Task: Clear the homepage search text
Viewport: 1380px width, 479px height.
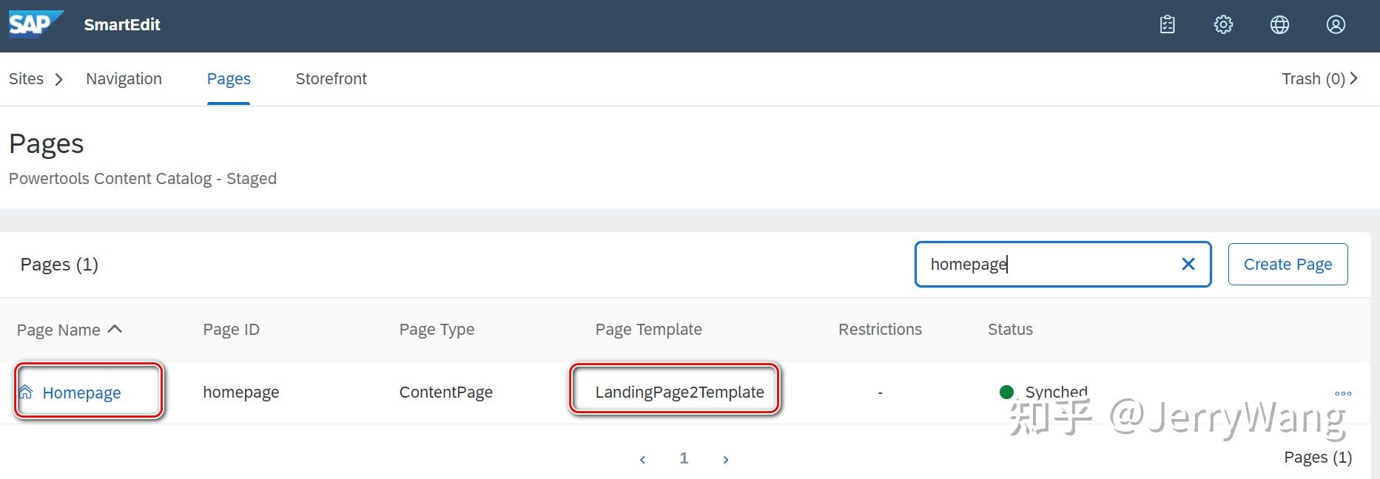Action: pos(1188,264)
